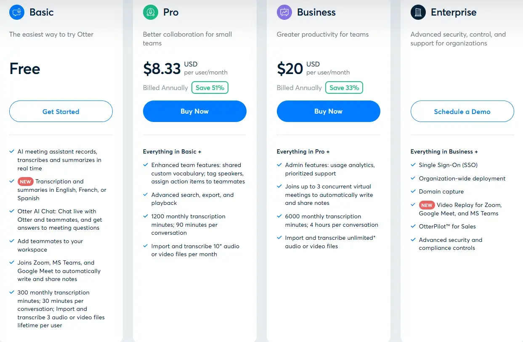Click the checkmark next to Advanced search, export

(145, 195)
